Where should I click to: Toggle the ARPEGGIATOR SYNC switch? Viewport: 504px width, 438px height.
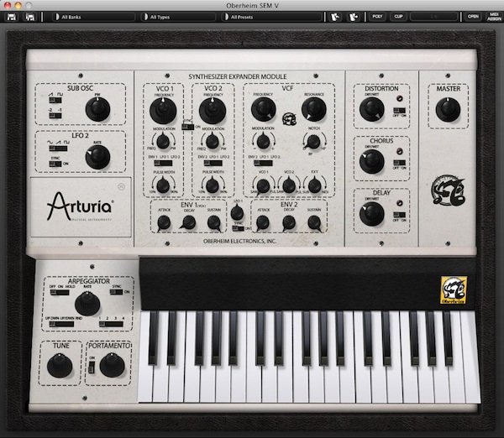pos(116,292)
